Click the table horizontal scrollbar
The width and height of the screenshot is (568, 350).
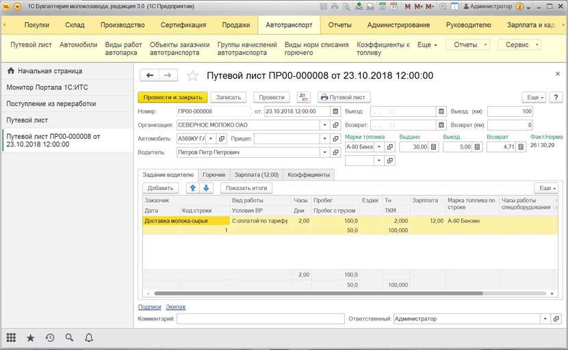319,293
